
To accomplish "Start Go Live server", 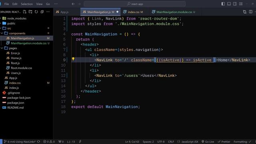I will tap(208, 142).
